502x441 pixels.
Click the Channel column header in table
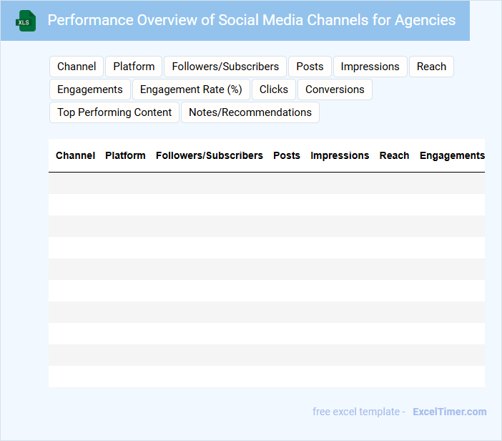pos(75,155)
